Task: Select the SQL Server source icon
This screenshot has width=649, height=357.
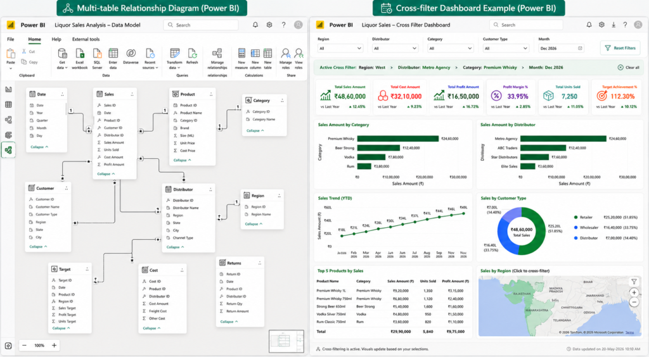Action: (x=97, y=54)
